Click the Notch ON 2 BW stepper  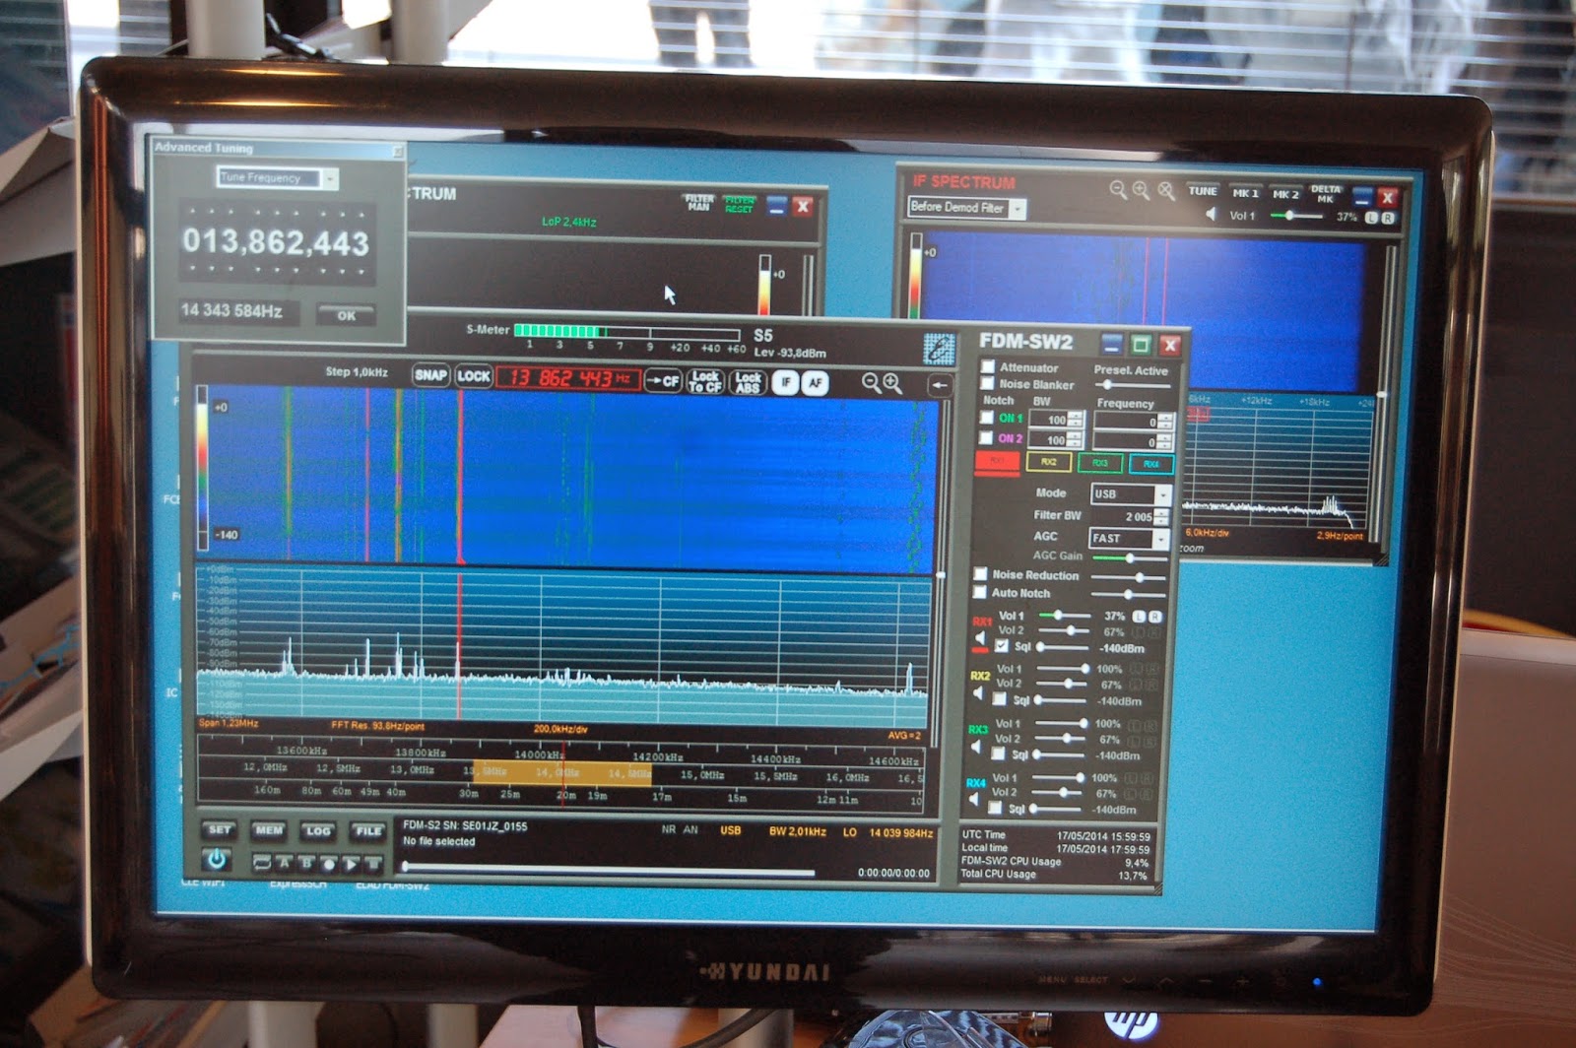coord(1076,440)
